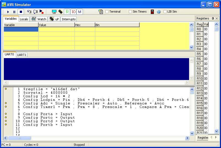This screenshot has width=221, height=148.
Task: Click the Registers bottom tab
Action: [x=202, y=138]
